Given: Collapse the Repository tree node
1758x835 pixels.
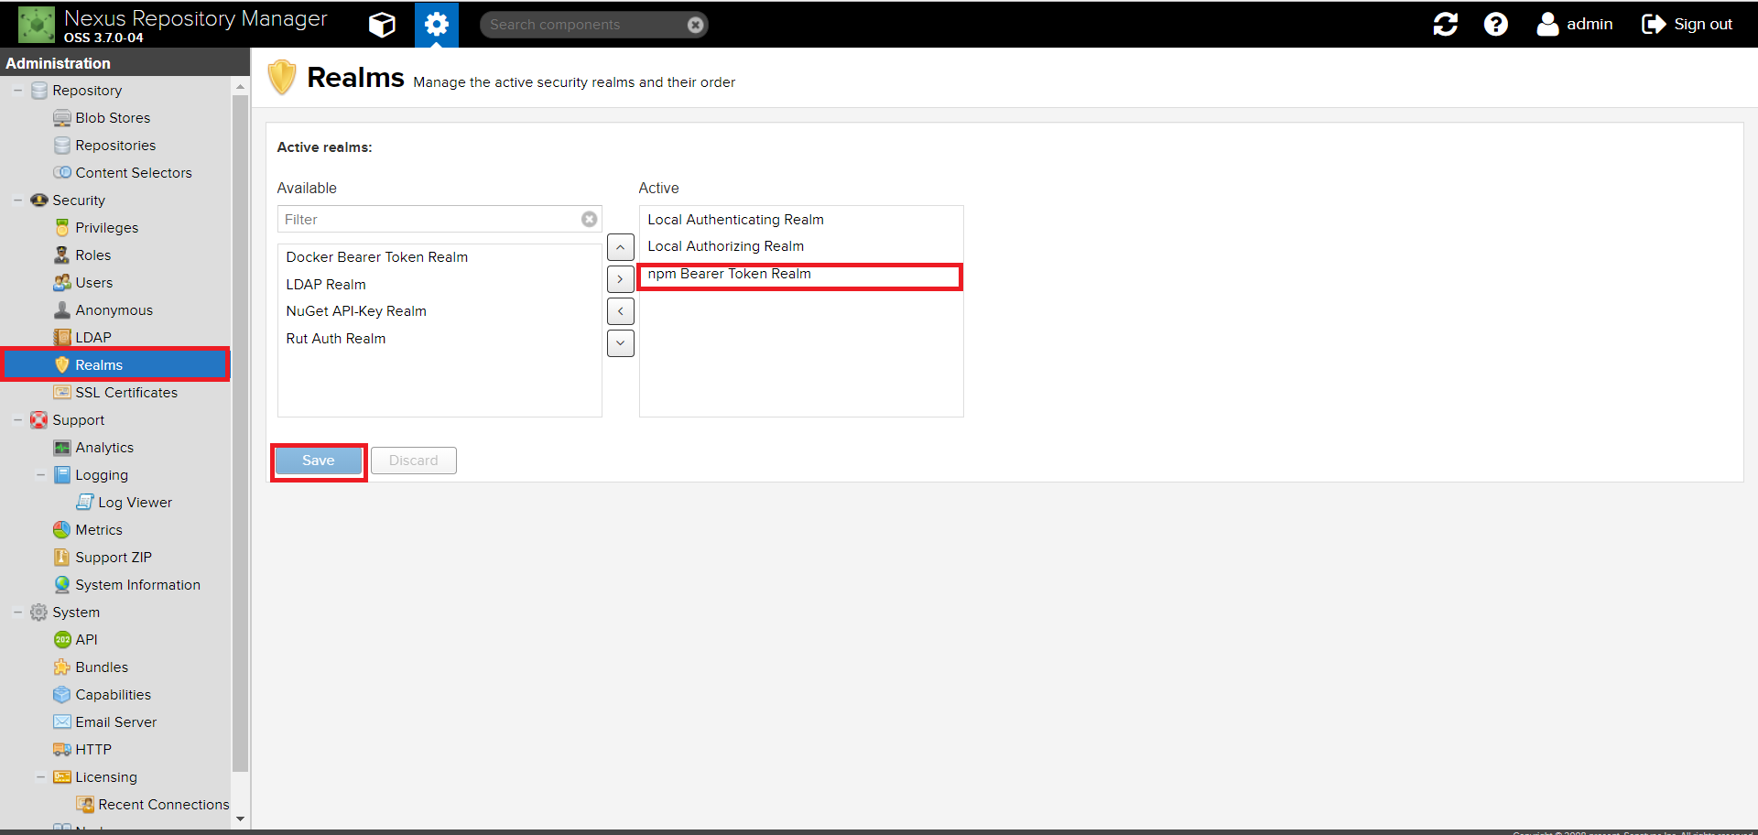Looking at the screenshot, I should point(17,91).
